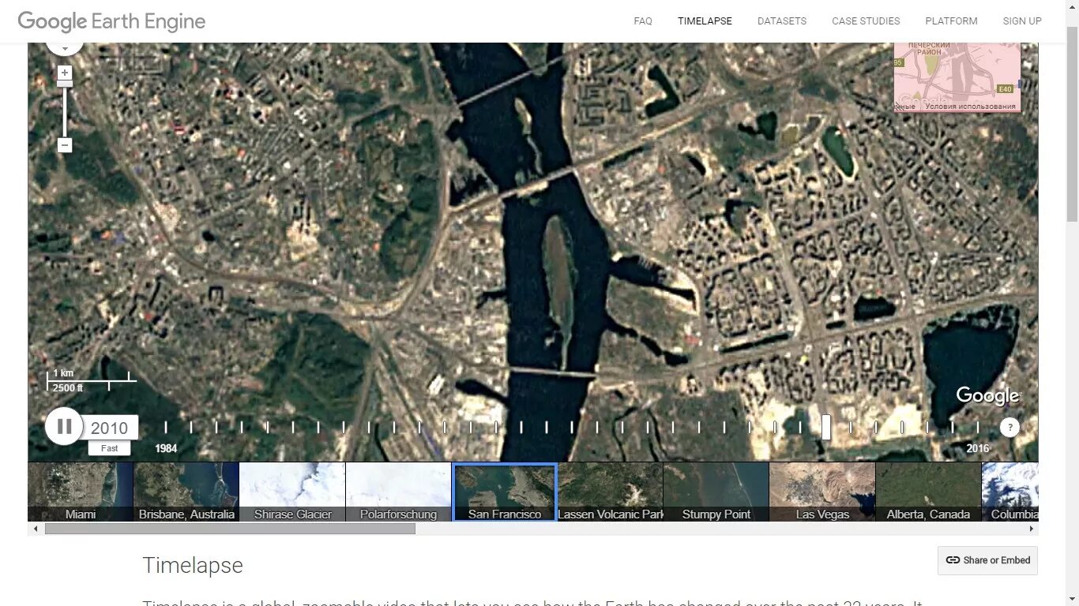1079x606 pixels.
Task: Go to the Datasets page
Action: 782,21
